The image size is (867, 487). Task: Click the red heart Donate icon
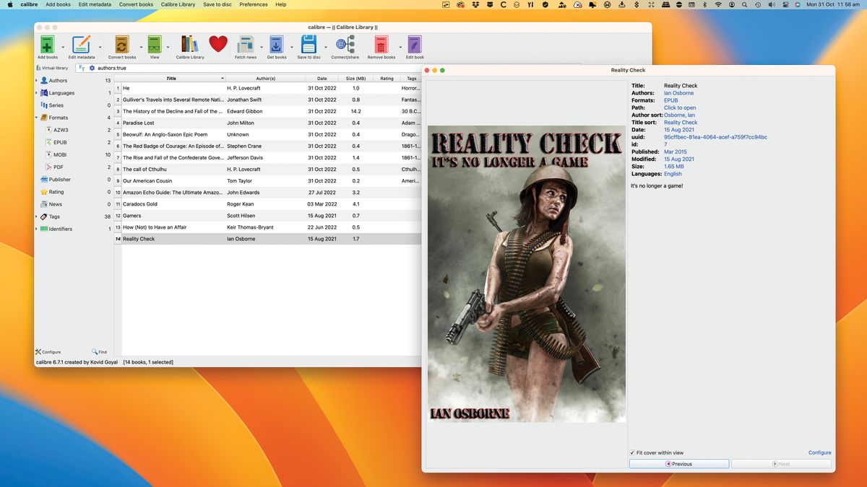pos(217,44)
